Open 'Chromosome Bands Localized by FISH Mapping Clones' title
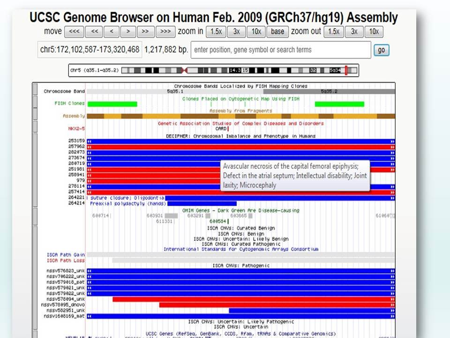The image size is (450, 338). pos(241,86)
